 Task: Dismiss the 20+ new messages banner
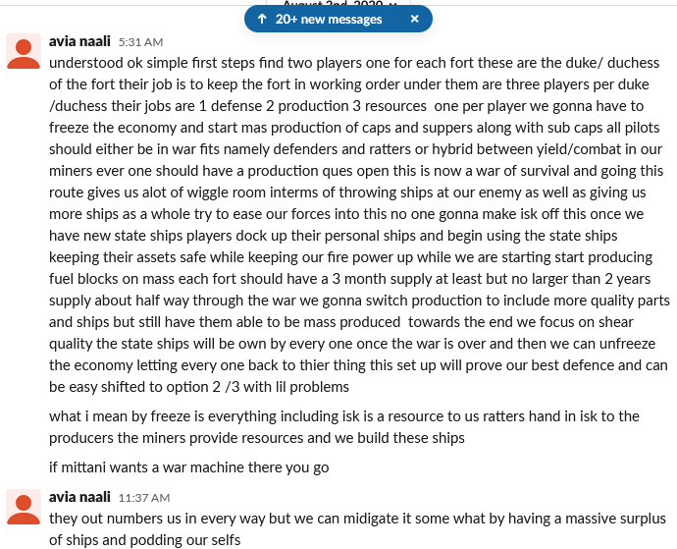(415, 19)
